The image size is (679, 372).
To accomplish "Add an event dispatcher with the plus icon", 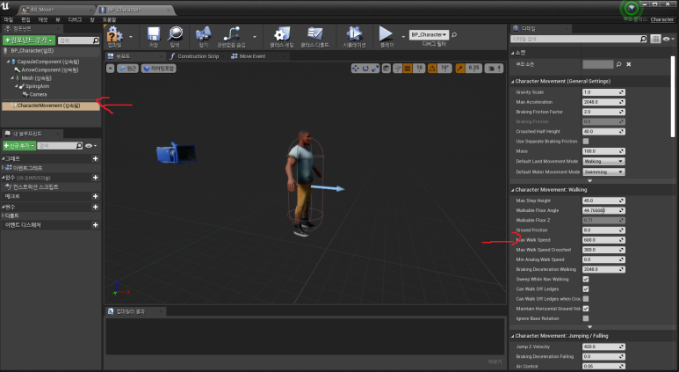I will point(95,225).
